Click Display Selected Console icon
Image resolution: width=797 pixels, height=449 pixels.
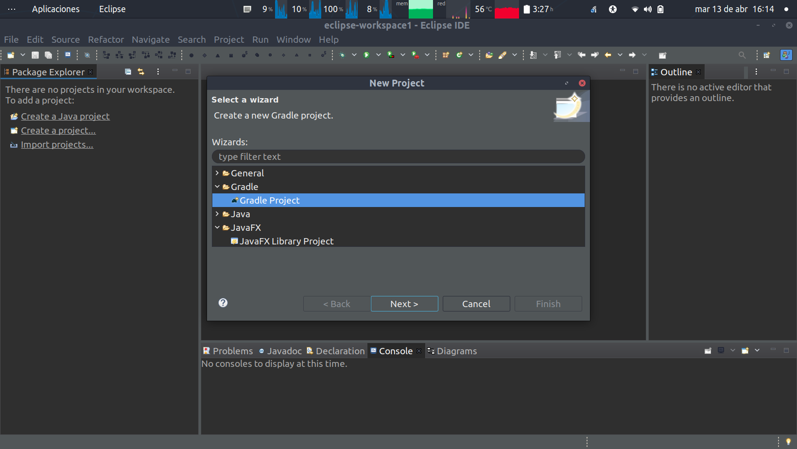click(721, 350)
